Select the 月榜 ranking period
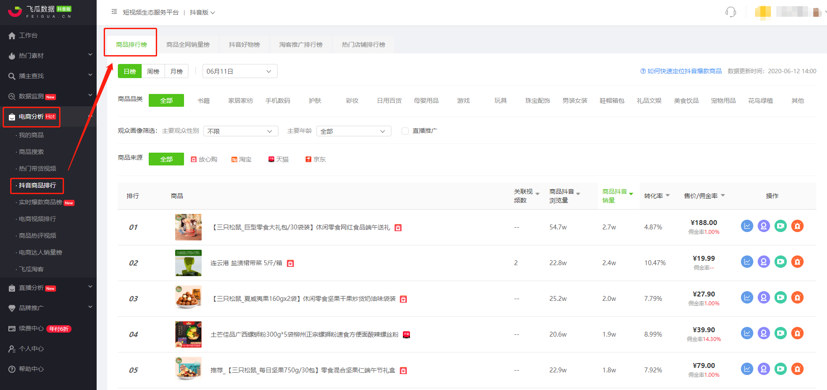This screenshot has width=827, height=390. point(177,71)
